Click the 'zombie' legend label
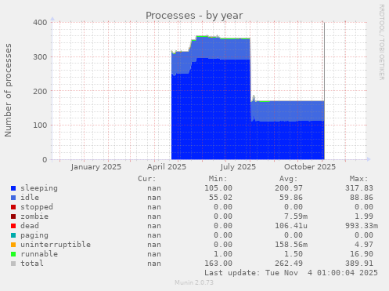389x291 pixels. pos(34,216)
